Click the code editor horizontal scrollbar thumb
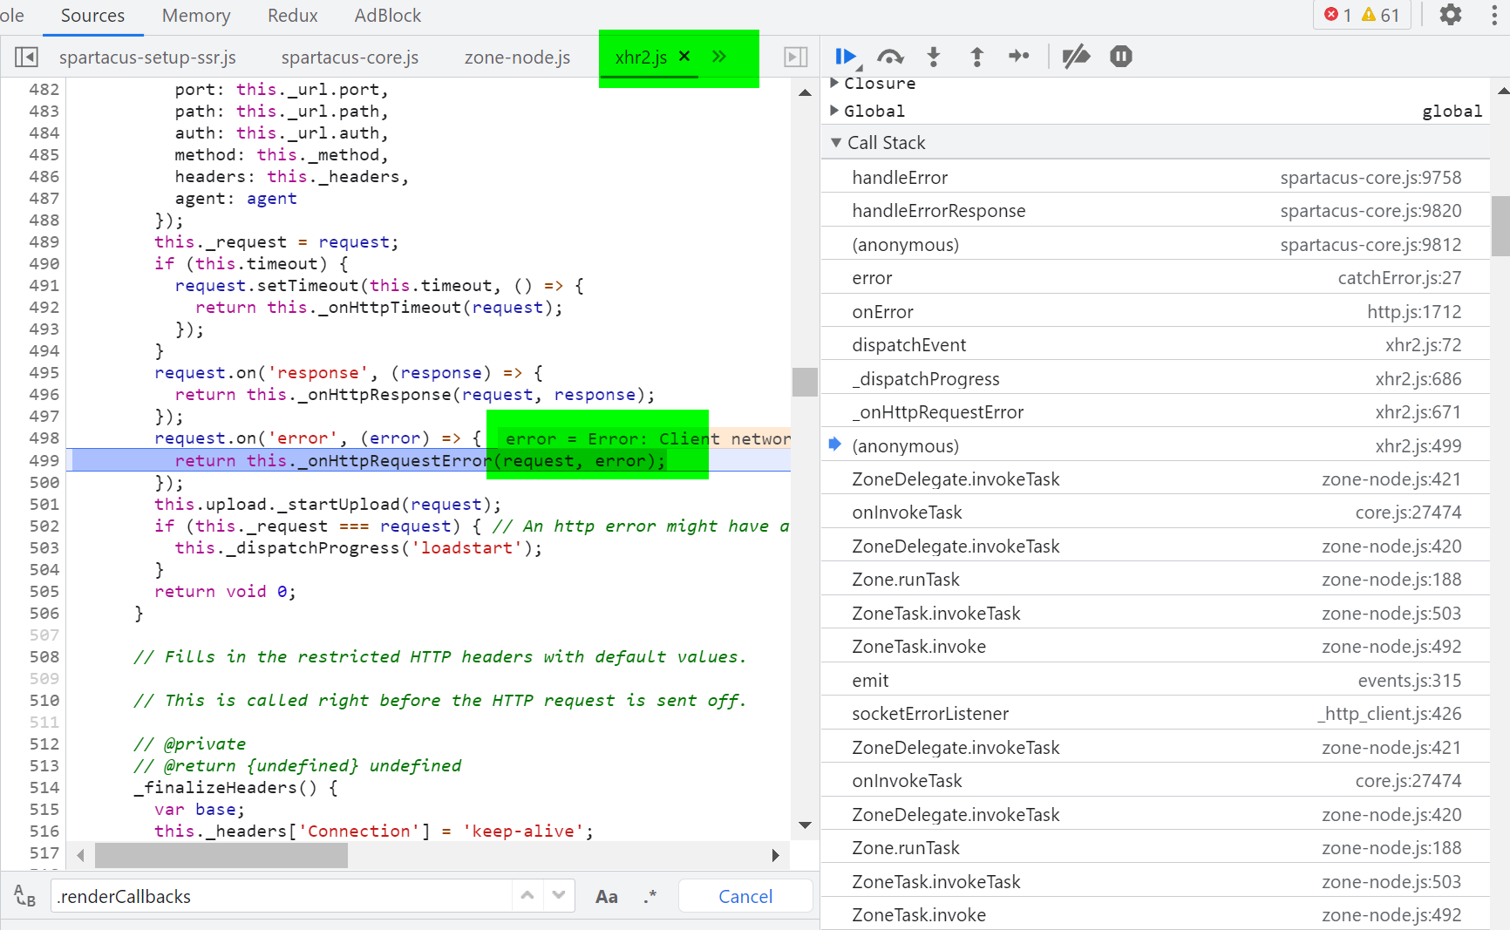Viewport: 1510px width, 930px height. click(221, 856)
